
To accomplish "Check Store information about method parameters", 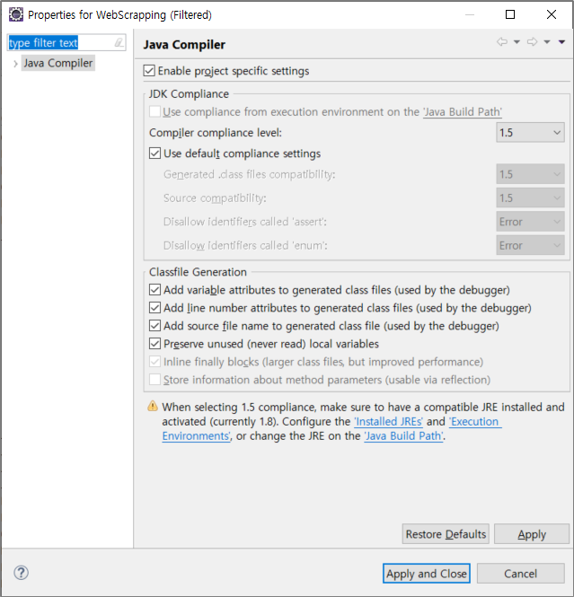I will pos(155,380).
